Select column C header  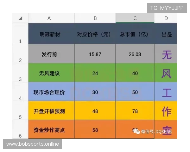coord(135,18)
